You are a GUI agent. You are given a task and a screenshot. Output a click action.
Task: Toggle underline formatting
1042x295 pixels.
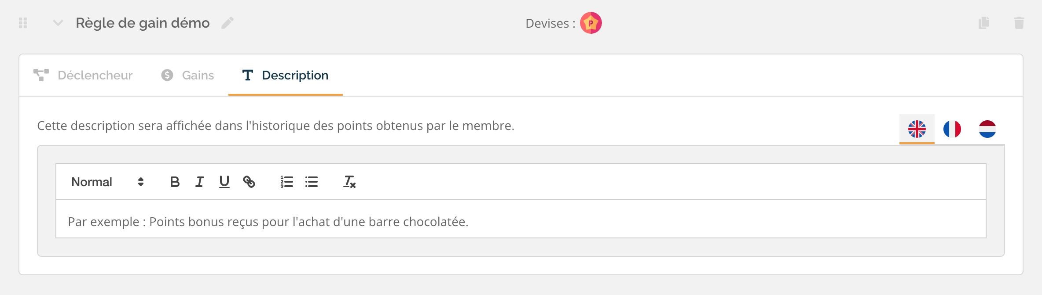(224, 182)
